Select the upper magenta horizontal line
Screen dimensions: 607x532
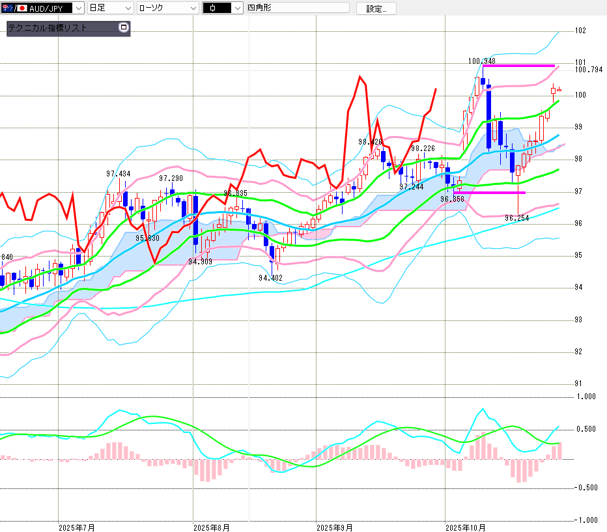(518, 66)
